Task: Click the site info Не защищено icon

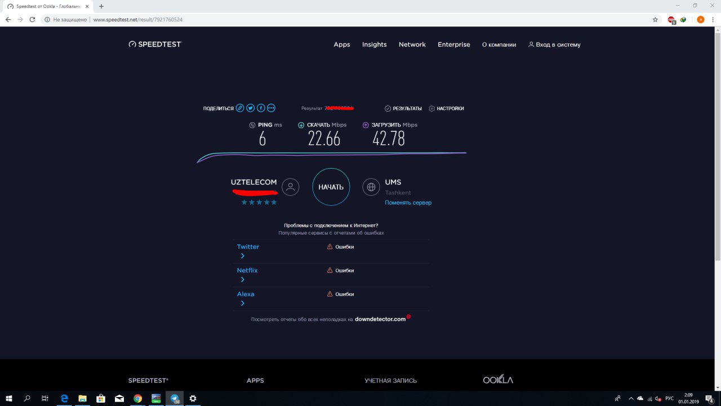Action: tap(47, 19)
